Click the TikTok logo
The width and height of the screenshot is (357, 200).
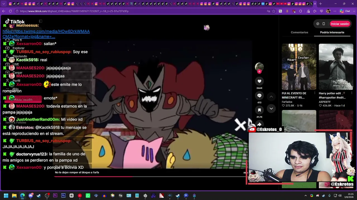tap(15, 22)
